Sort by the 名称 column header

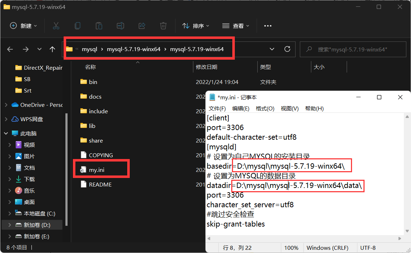[90, 67]
